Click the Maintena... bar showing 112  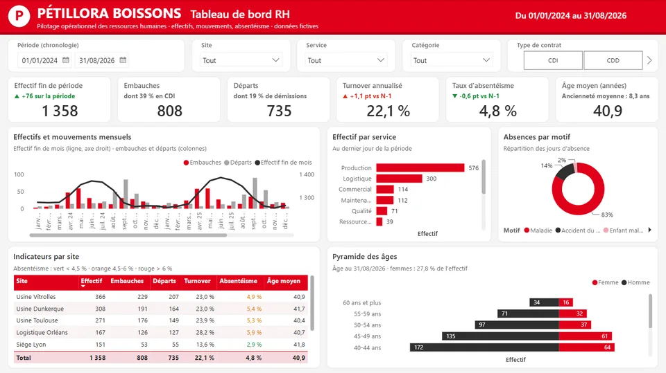(385, 201)
